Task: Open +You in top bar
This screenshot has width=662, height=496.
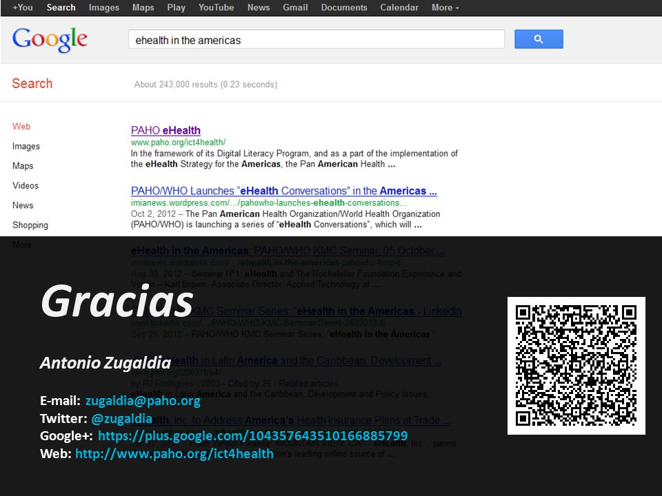Action: (23, 8)
